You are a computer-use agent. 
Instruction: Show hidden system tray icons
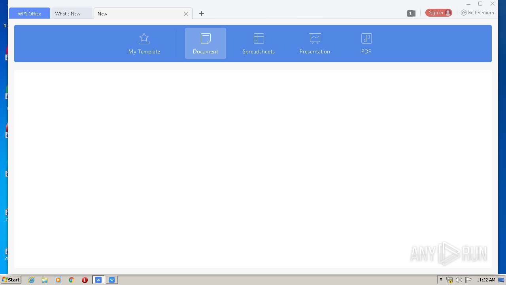click(441, 280)
